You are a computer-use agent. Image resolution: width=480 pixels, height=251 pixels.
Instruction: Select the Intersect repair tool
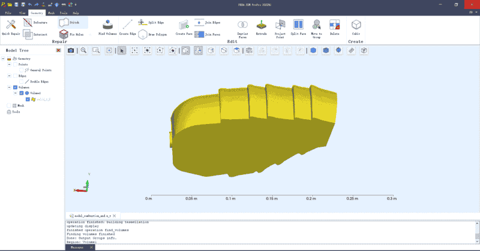point(35,34)
